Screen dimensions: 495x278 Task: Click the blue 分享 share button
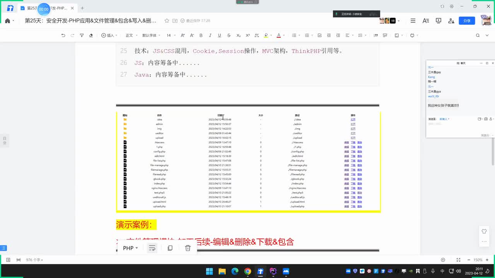(467, 20)
